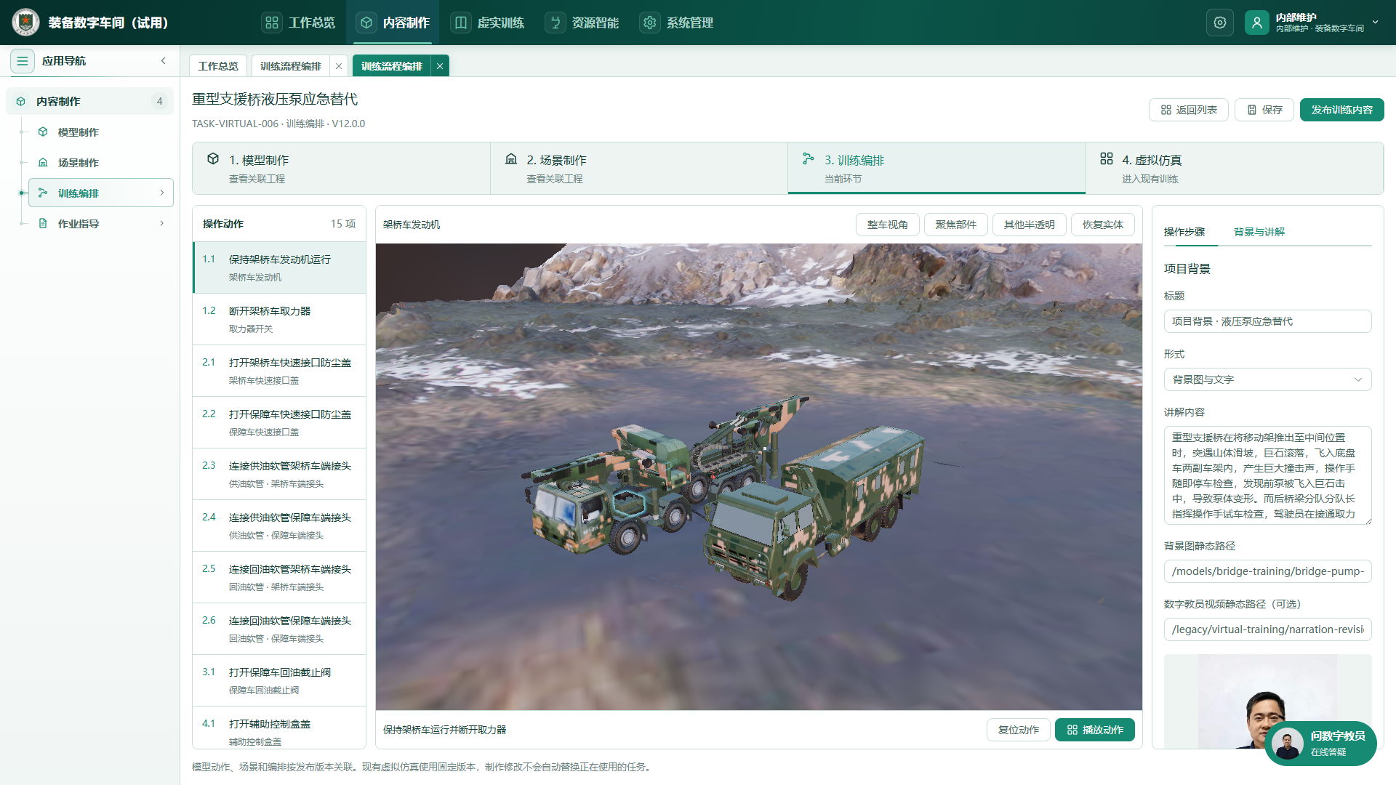Viewport: 1396px width, 785px height.
Task: Click the settings gear icon in header
Action: pos(1220,23)
